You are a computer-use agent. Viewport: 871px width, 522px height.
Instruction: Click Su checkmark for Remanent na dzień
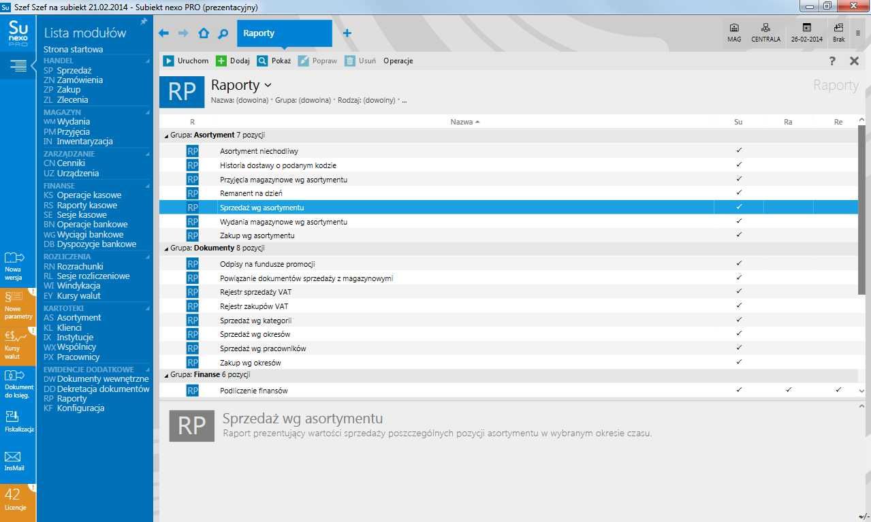739,193
